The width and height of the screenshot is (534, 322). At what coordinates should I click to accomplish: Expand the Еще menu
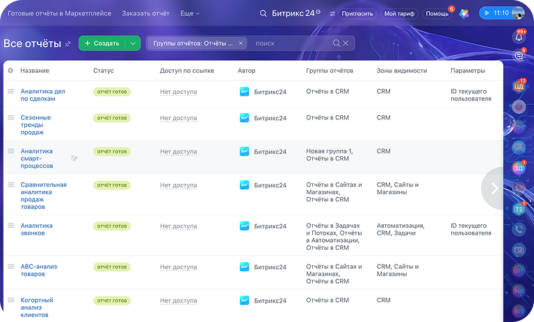click(190, 14)
